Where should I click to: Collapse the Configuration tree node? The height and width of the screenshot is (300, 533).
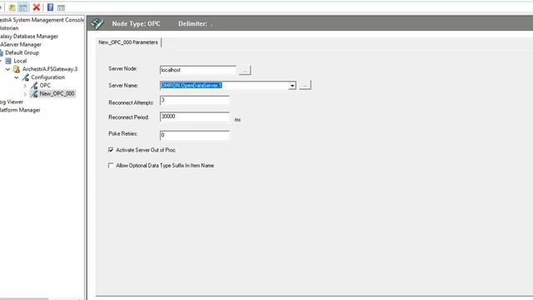click(17, 77)
